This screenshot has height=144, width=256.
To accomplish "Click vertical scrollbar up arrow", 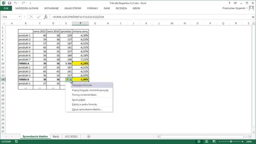I will 254,24.
